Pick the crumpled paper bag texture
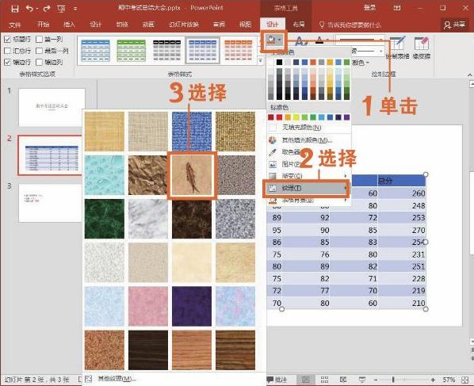The image size is (474, 386). [147, 175]
